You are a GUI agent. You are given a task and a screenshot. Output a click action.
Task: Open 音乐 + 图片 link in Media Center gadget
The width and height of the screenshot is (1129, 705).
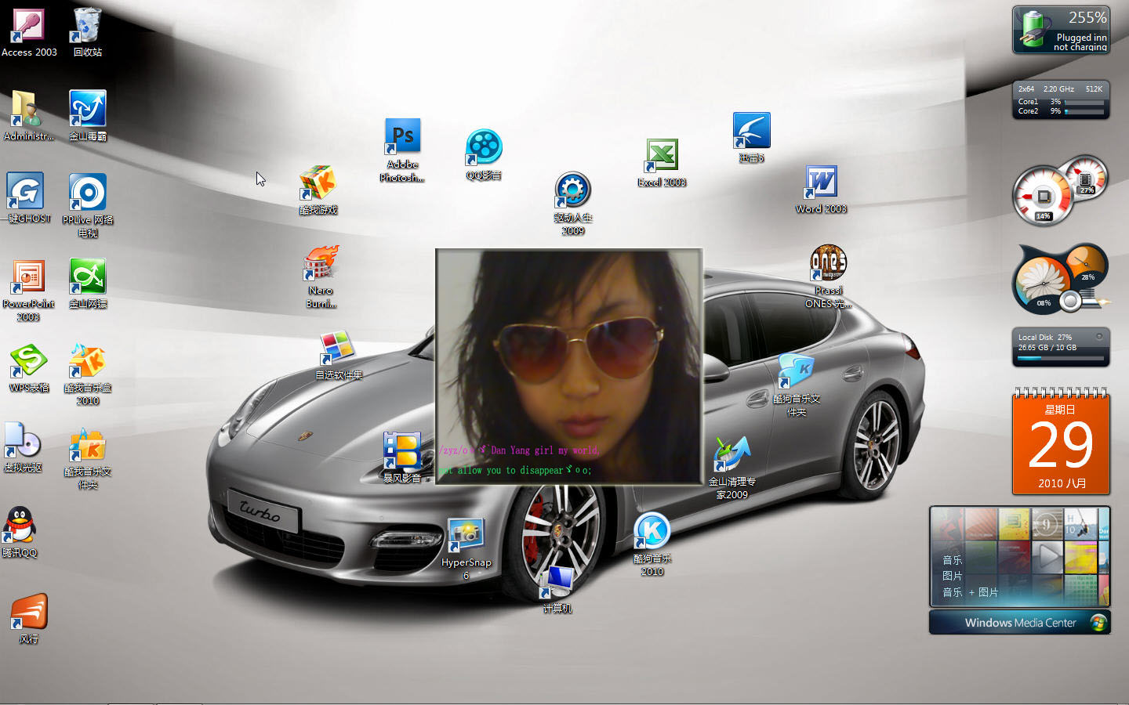pyautogui.click(x=970, y=592)
